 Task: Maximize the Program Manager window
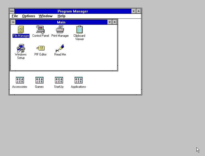(138, 11)
